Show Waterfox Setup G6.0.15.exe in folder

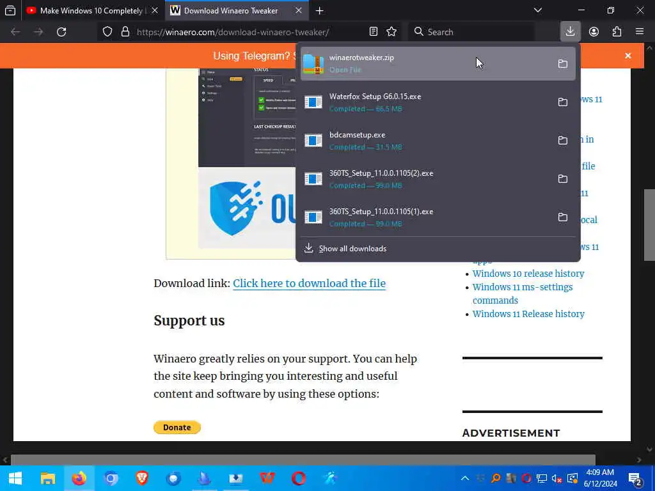coord(563,102)
